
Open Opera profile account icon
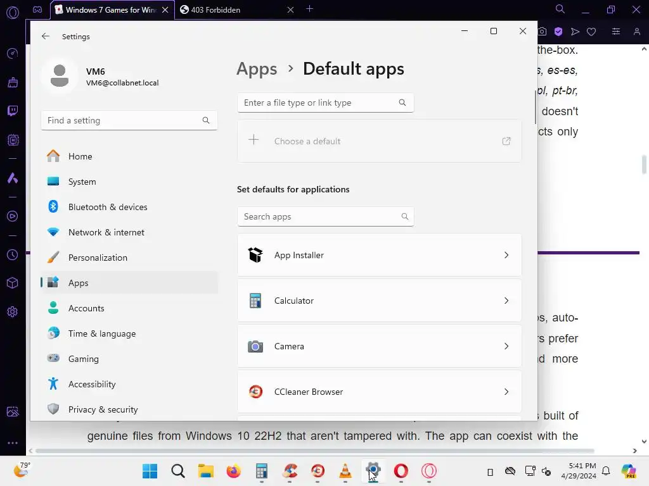(x=637, y=32)
